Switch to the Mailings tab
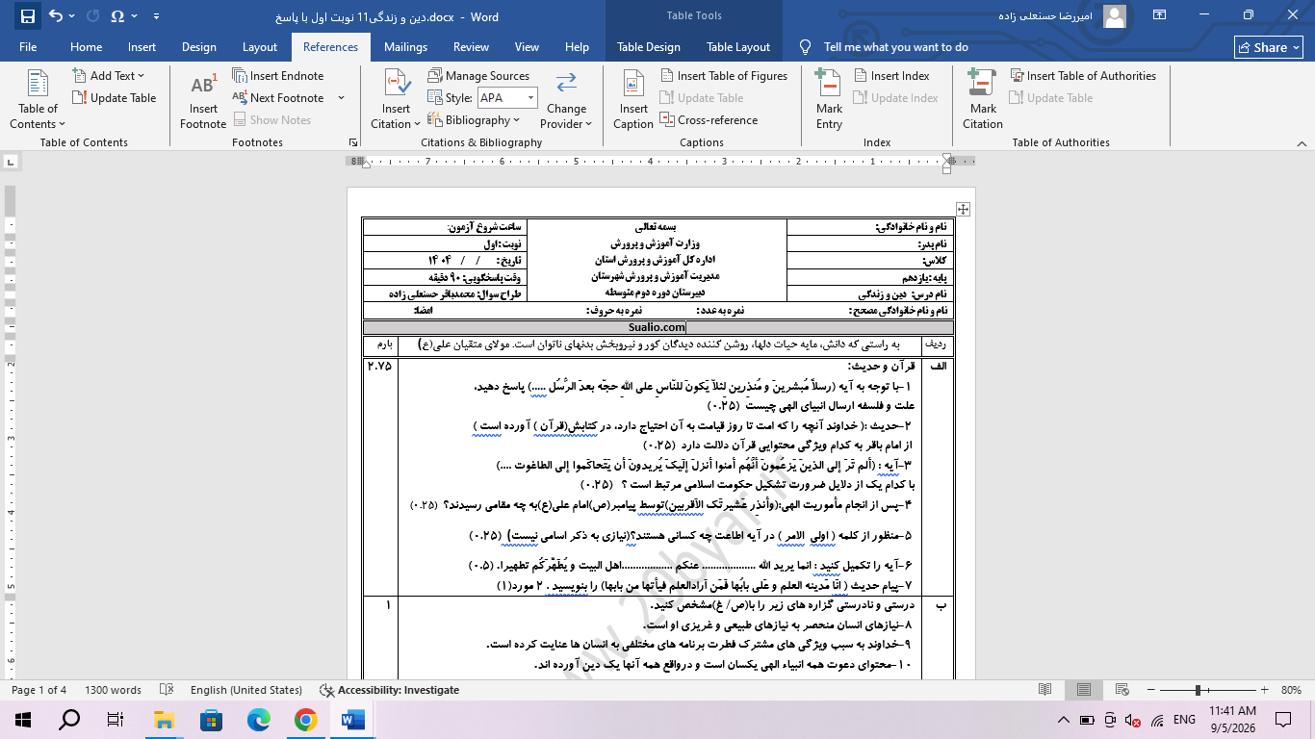 click(405, 47)
